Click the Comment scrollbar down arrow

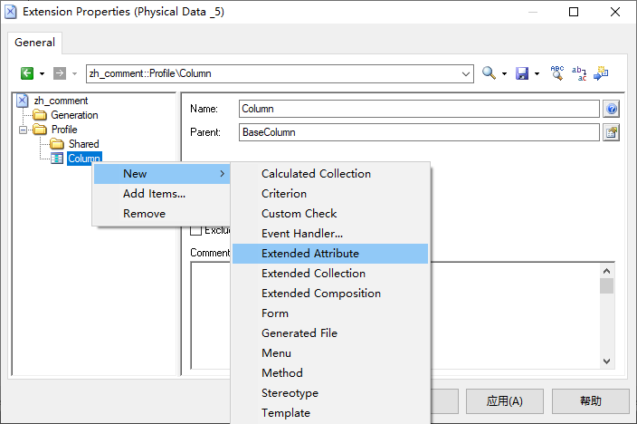[x=606, y=361]
